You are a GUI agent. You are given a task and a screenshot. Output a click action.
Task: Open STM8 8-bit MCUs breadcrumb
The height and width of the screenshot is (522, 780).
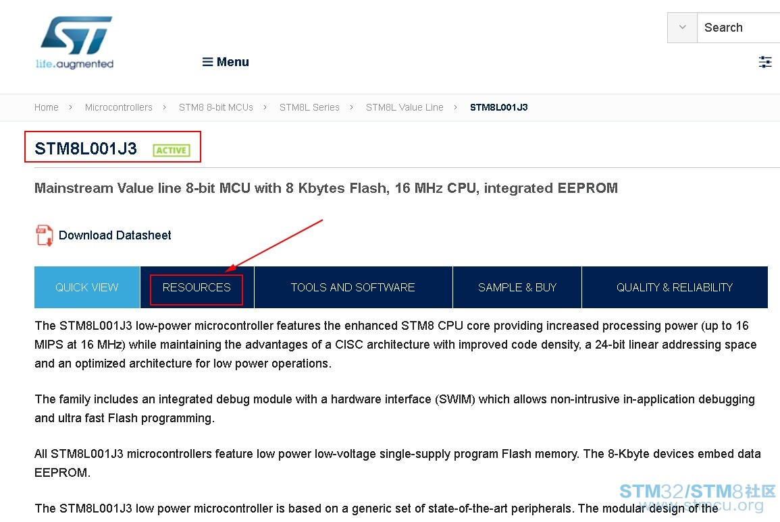click(216, 107)
